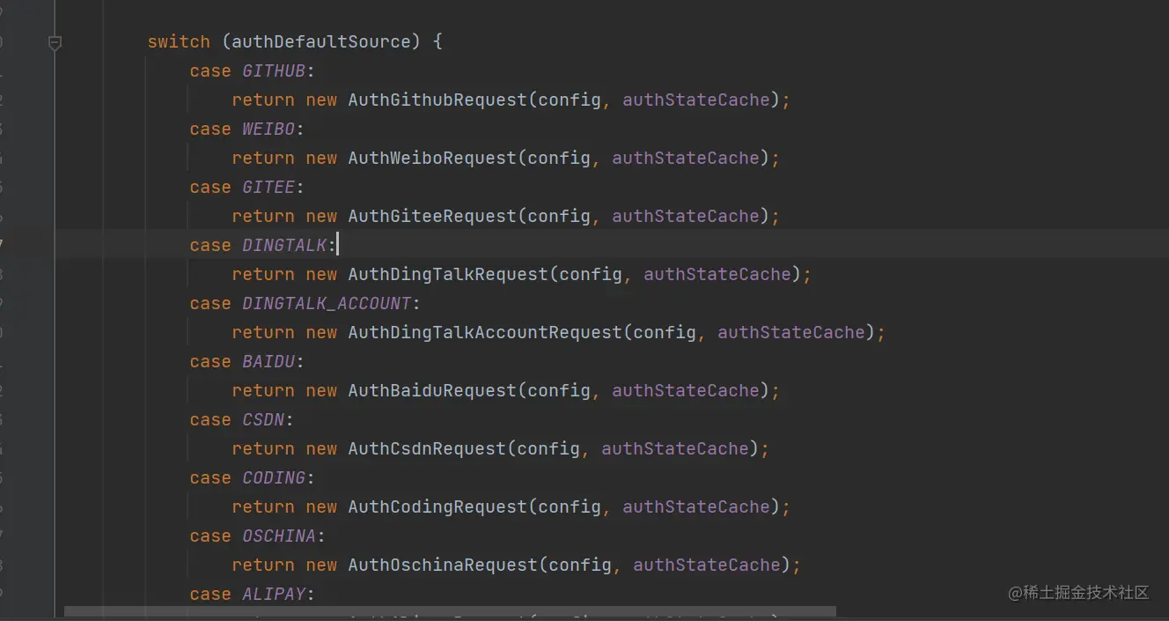Click the GITHUB case constant
Screen dimensions: 1169x621
(x=275, y=70)
